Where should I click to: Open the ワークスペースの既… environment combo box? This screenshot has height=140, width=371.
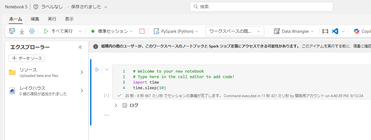(x=235, y=31)
